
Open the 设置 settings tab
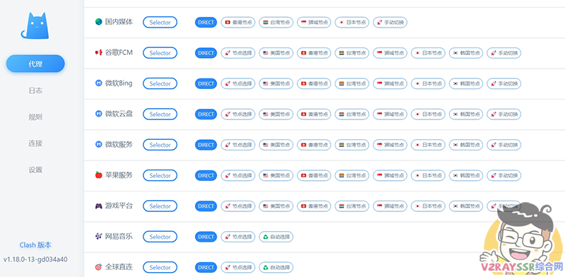(35, 170)
